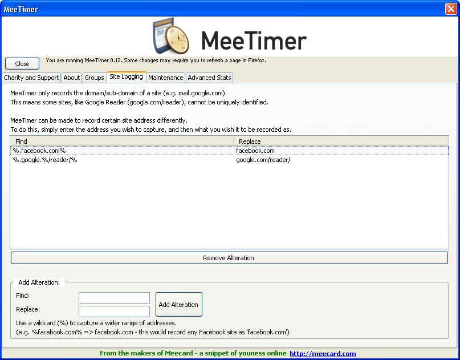
Task: Click the Add Alteration button
Action: pyautogui.click(x=178, y=304)
